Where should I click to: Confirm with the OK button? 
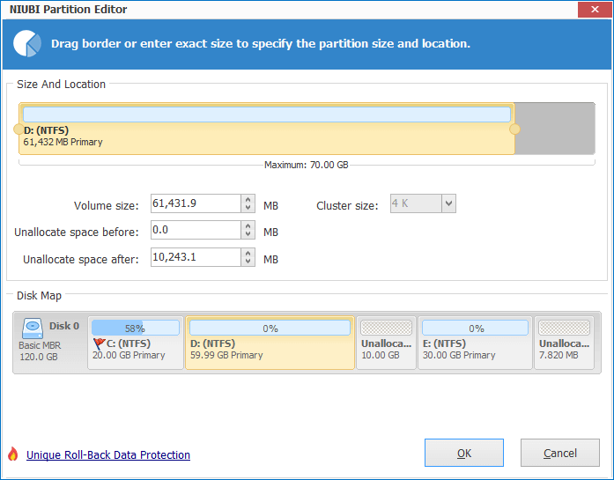click(464, 453)
